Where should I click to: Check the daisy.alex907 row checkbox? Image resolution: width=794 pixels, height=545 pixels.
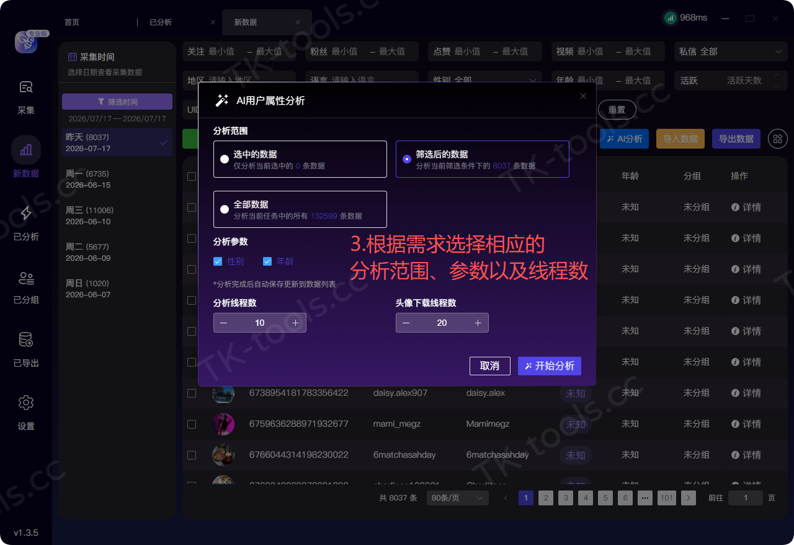pyautogui.click(x=192, y=393)
